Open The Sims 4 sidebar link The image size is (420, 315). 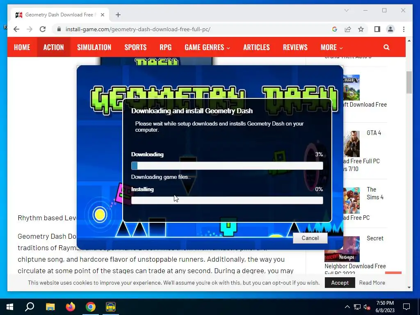pyautogui.click(x=375, y=194)
